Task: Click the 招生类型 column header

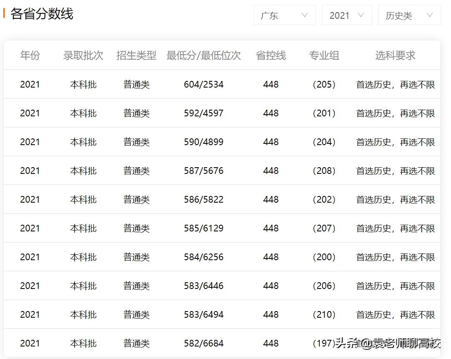Action: 136,55
